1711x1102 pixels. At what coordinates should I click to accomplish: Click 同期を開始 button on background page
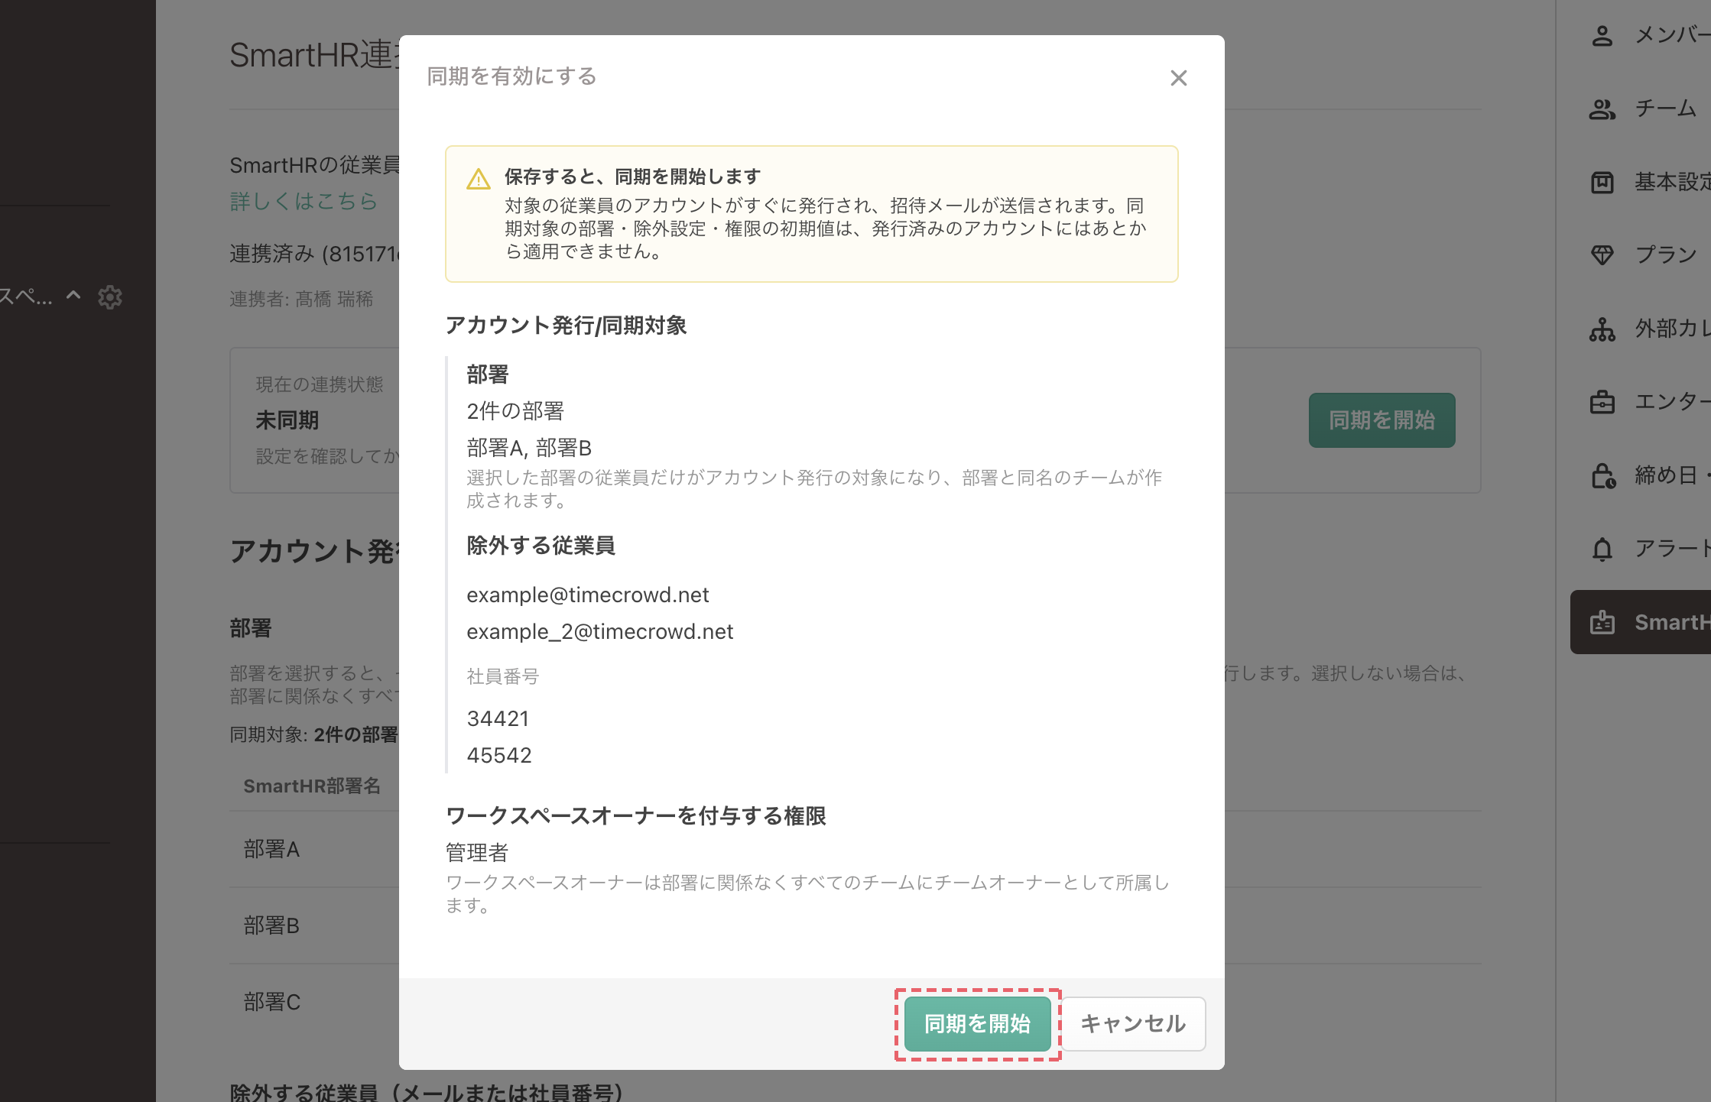tap(1381, 420)
